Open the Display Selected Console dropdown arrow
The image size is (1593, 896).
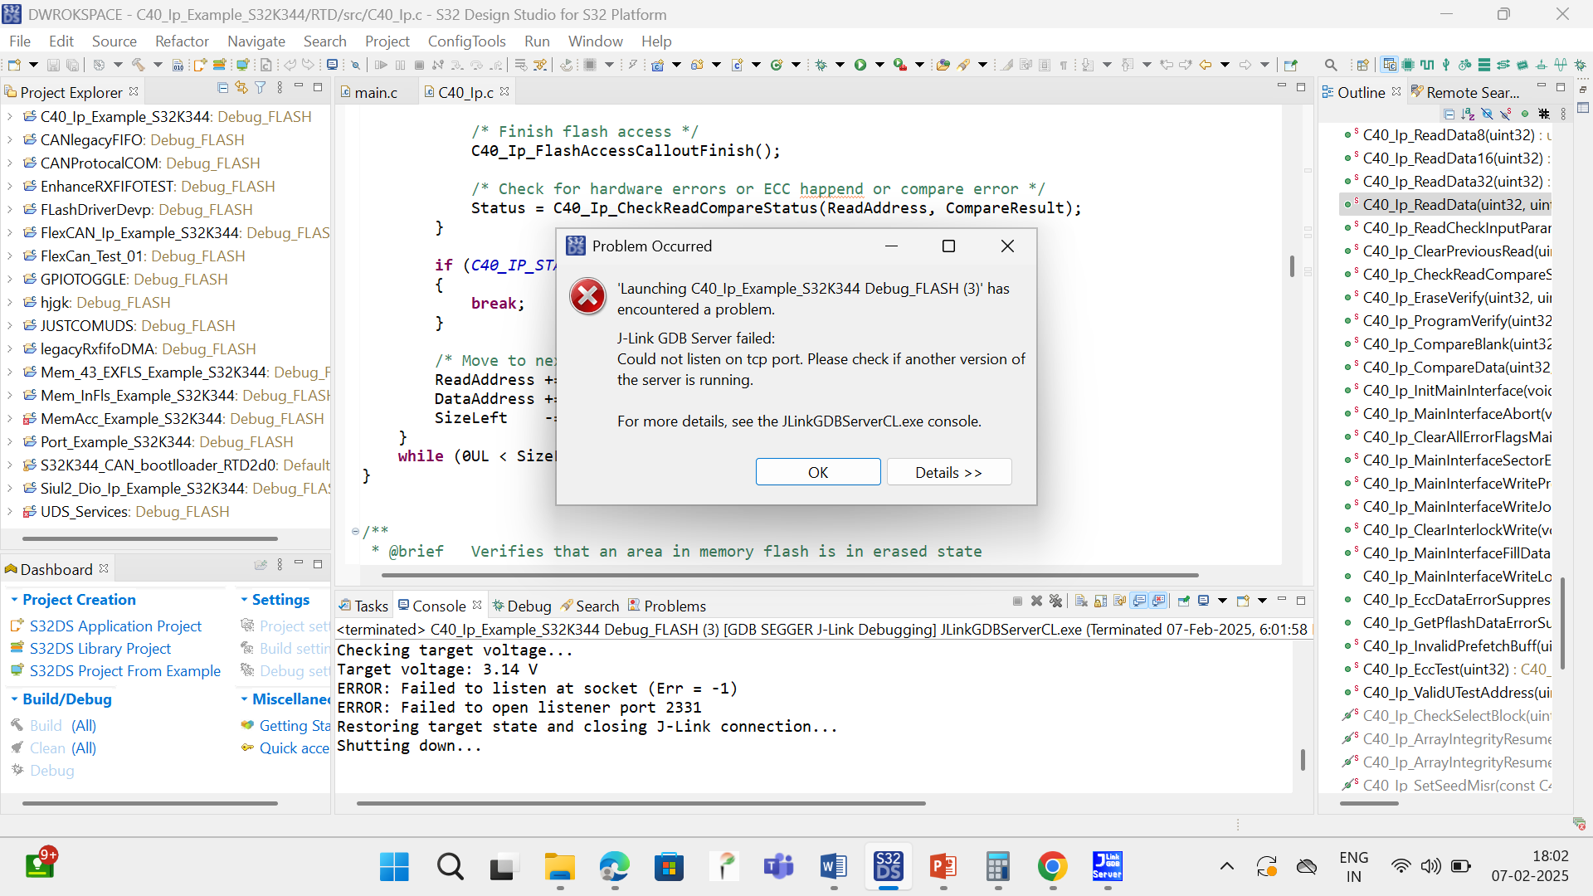click(1222, 601)
